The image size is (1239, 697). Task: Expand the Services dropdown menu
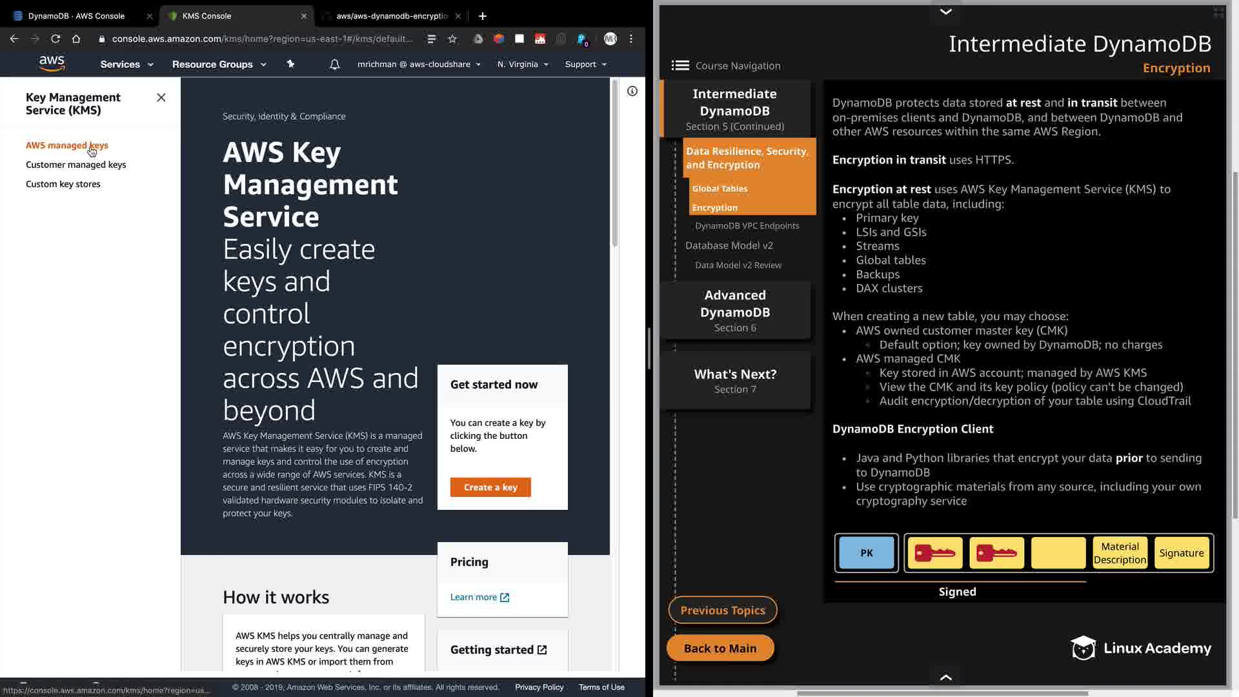126,65
